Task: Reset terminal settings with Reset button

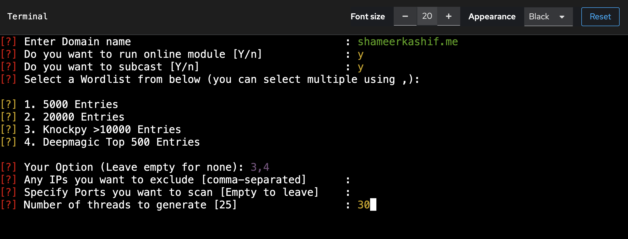Action: pyautogui.click(x=600, y=16)
